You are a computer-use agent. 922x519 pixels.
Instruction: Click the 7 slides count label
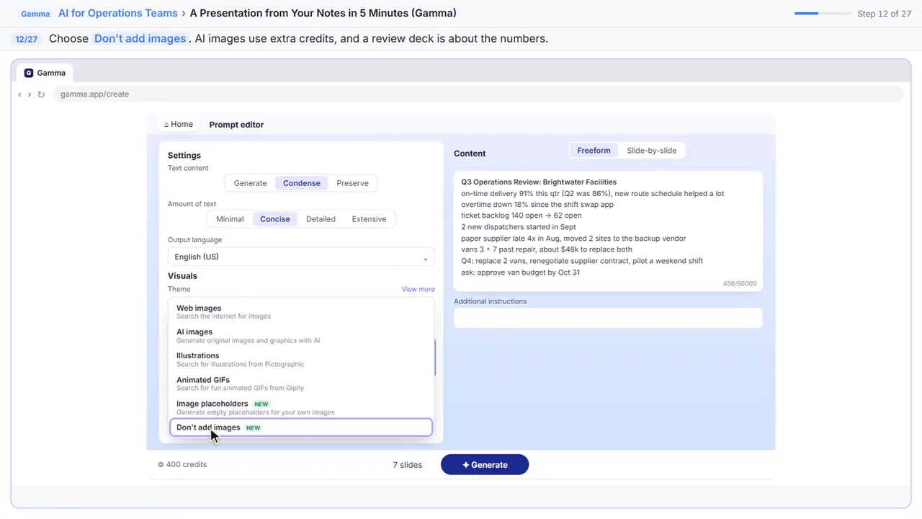coord(408,465)
